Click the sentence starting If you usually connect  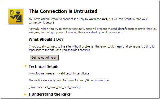pos(92,48)
